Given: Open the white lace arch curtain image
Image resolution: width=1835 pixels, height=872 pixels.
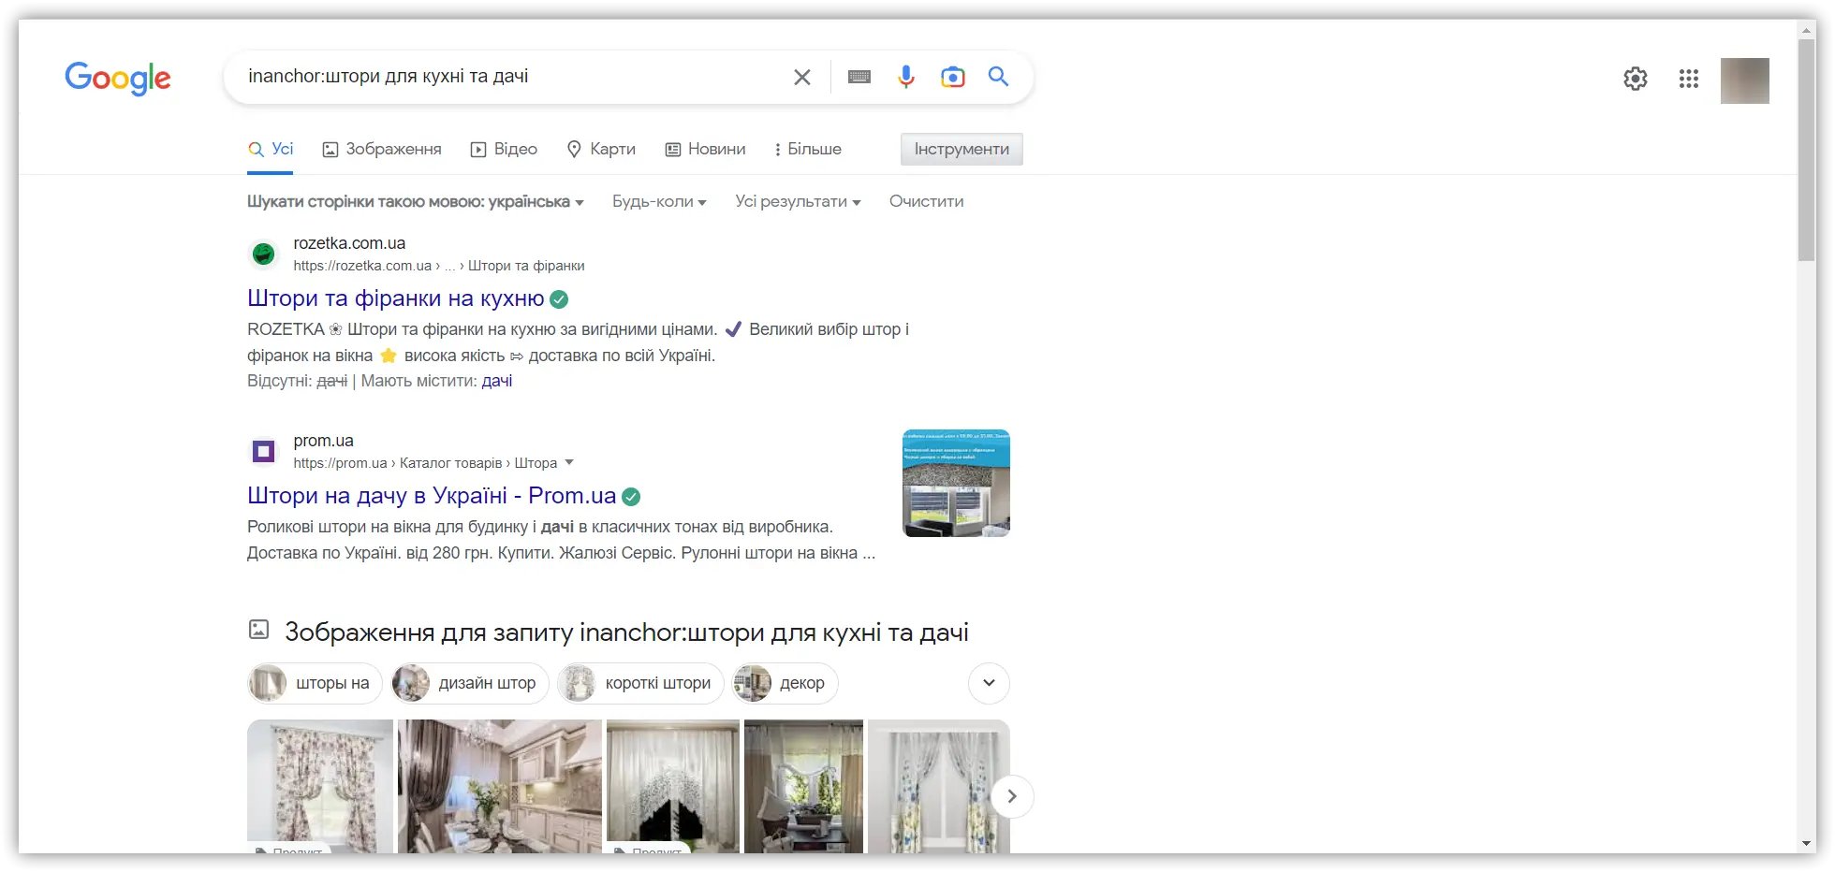Looking at the screenshot, I should [x=673, y=786].
